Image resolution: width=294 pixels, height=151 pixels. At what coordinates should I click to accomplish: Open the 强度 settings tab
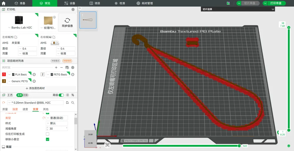[15, 109]
